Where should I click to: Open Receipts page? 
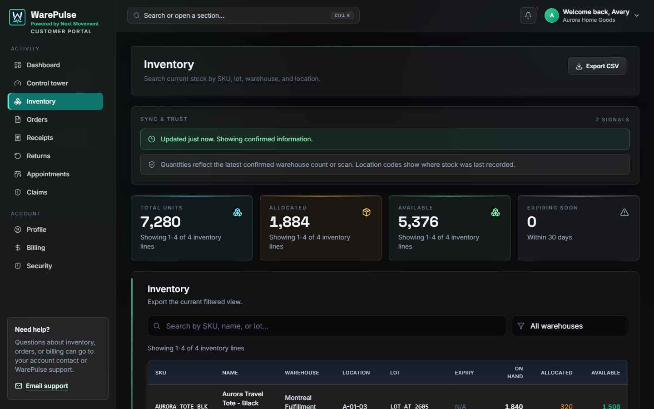[x=55, y=138]
